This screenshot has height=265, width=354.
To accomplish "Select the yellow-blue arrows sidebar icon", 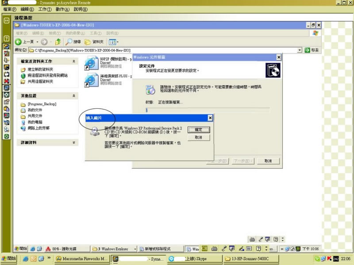I will pyautogui.click(x=7, y=46).
